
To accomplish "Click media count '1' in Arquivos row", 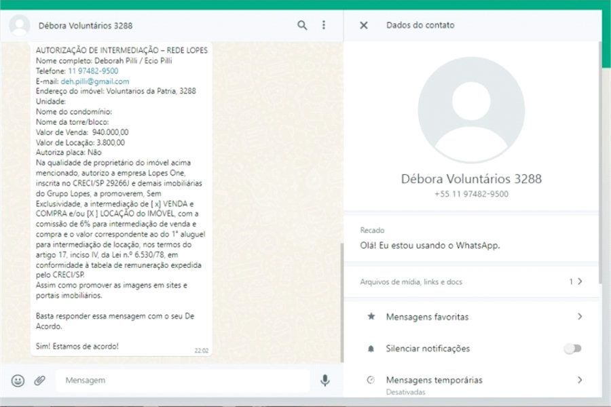I will pos(571,282).
